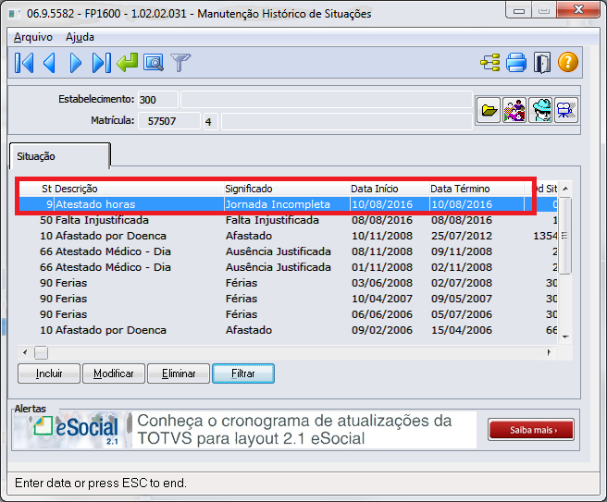Click the exit door icon
This screenshot has width=607, height=502.
point(542,62)
